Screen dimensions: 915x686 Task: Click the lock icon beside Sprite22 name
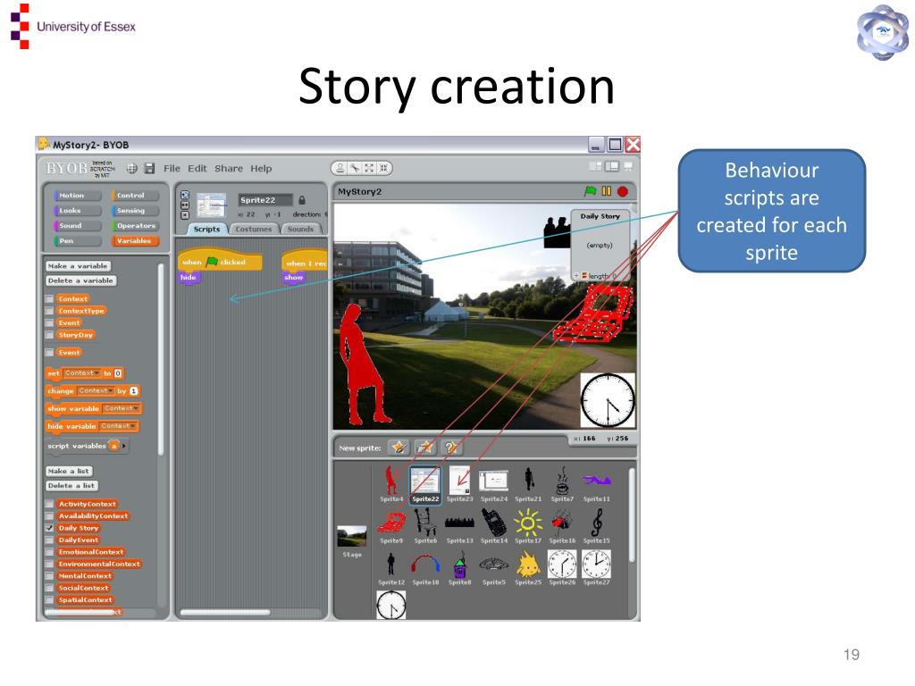[302, 200]
